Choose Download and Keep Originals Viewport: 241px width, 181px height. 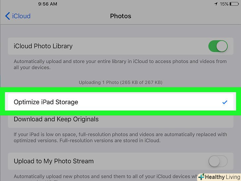pyautogui.click(x=56, y=119)
